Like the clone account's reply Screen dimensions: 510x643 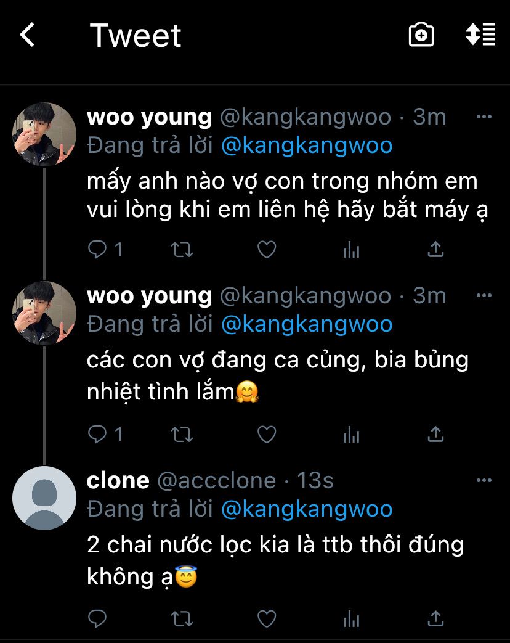pos(266,618)
